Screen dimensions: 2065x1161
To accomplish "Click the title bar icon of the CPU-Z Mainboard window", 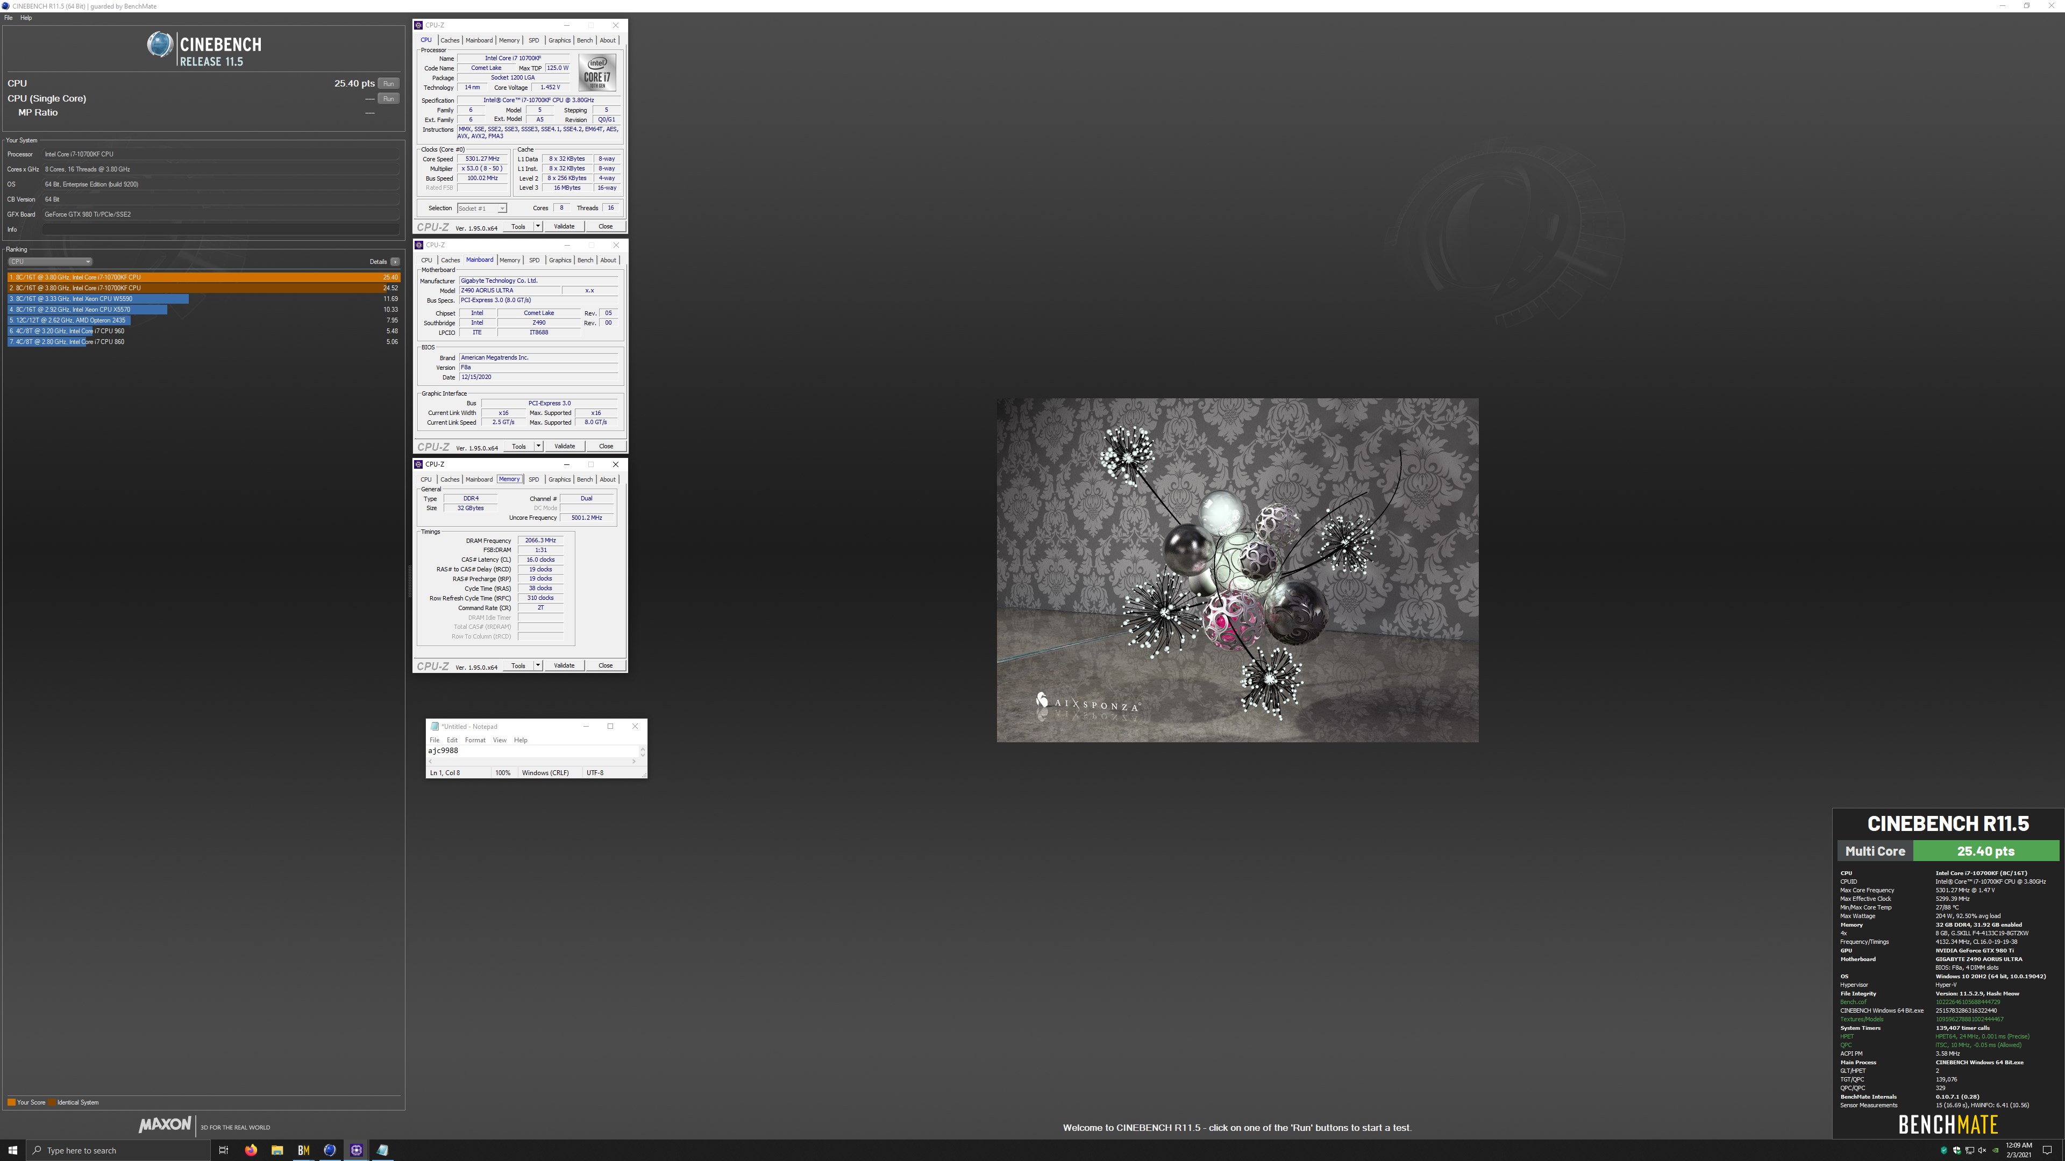I will pos(418,245).
